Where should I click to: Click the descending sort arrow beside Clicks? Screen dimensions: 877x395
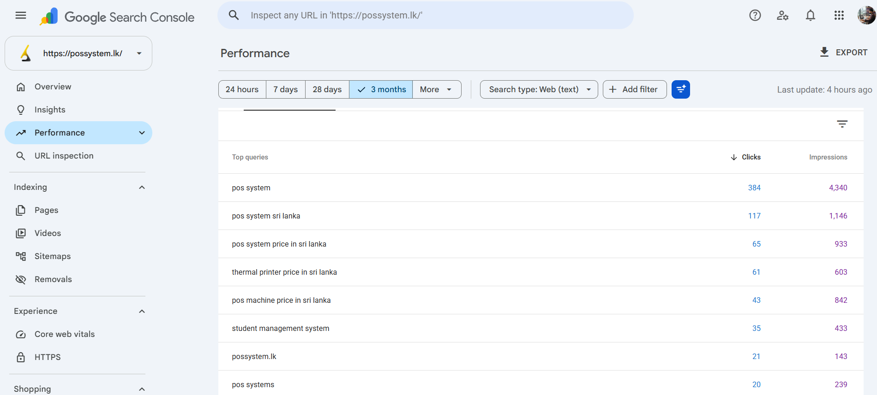point(734,157)
